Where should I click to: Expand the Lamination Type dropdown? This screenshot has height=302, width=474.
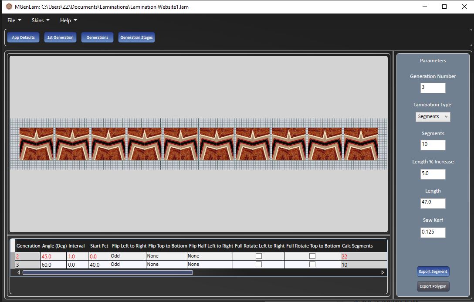click(x=433, y=117)
